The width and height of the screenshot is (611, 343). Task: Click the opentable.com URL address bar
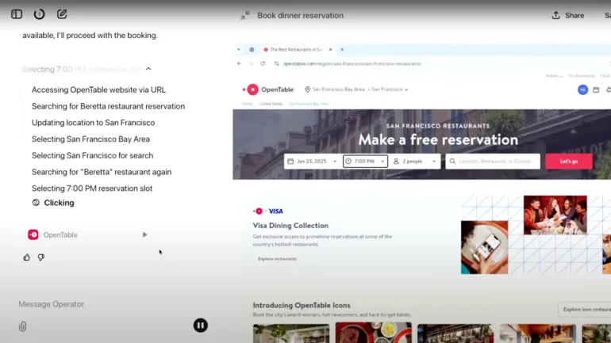point(352,63)
